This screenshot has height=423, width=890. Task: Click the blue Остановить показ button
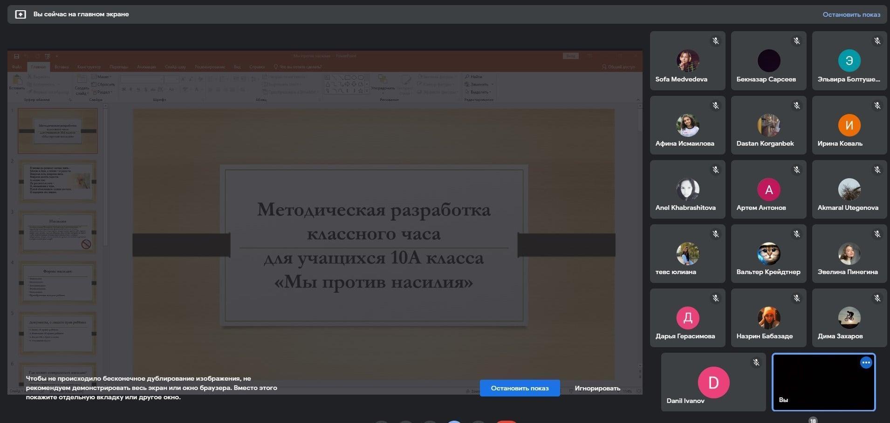(x=520, y=388)
